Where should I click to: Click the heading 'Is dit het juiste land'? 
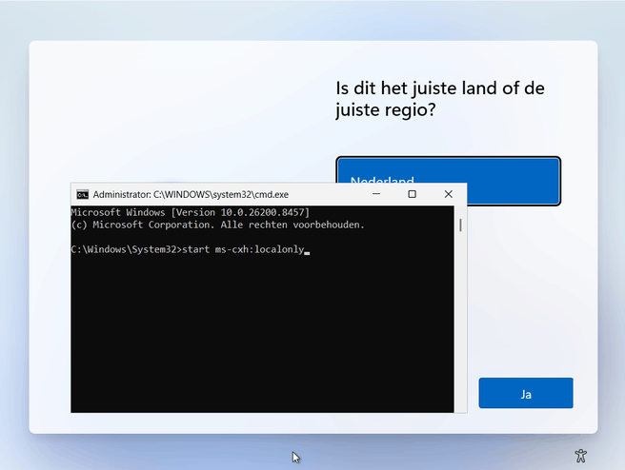(440, 99)
